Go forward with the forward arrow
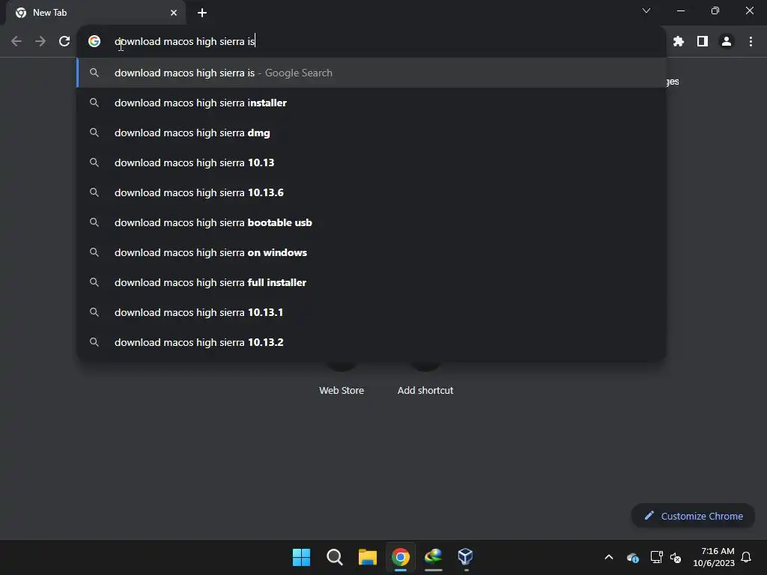Screen dimensions: 767x575 coord(40,42)
